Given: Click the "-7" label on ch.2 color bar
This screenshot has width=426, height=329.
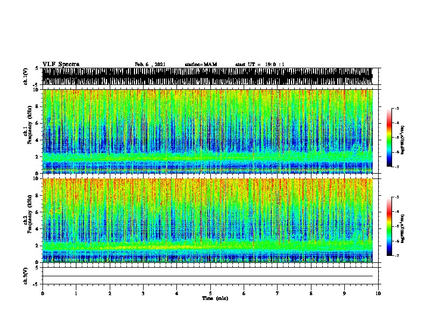Looking at the screenshot, I should tap(396, 255).
